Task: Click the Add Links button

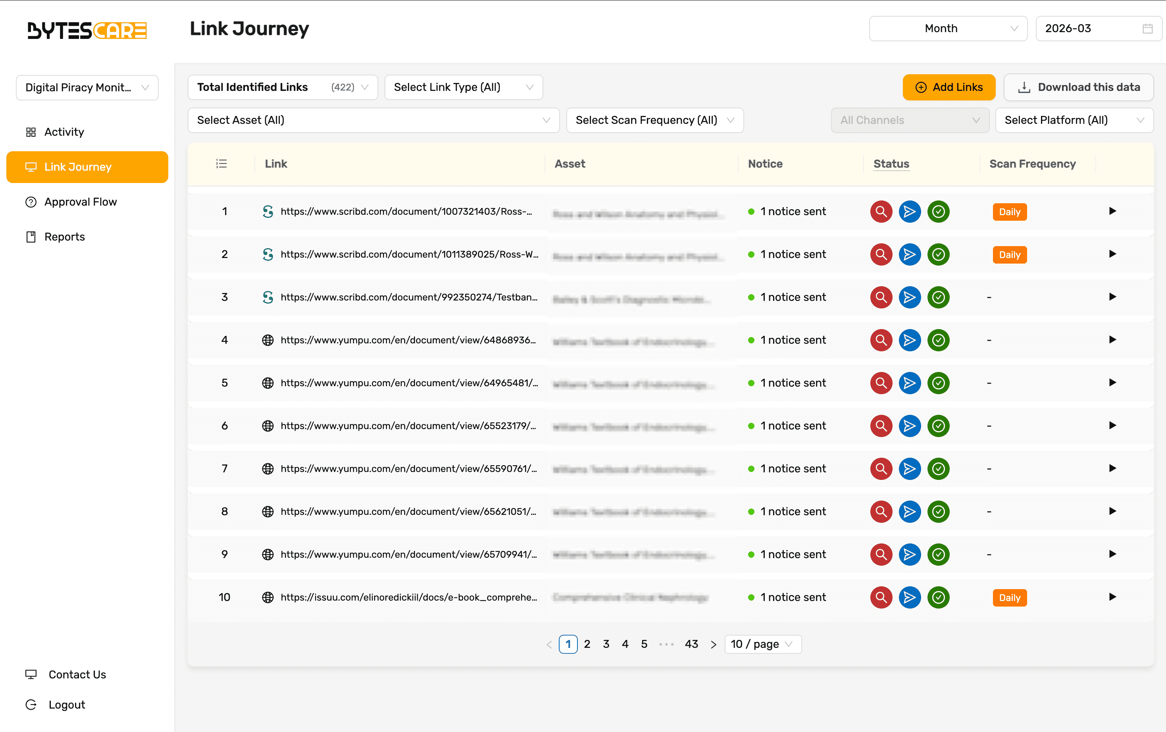Action: point(949,87)
